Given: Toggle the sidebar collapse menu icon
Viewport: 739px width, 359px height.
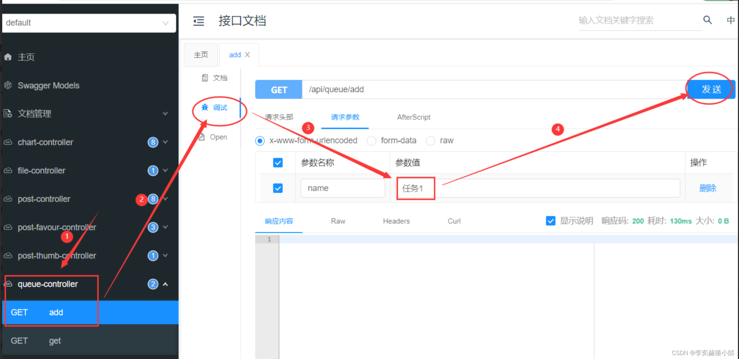Looking at the screenshot, I should [199, 21].
